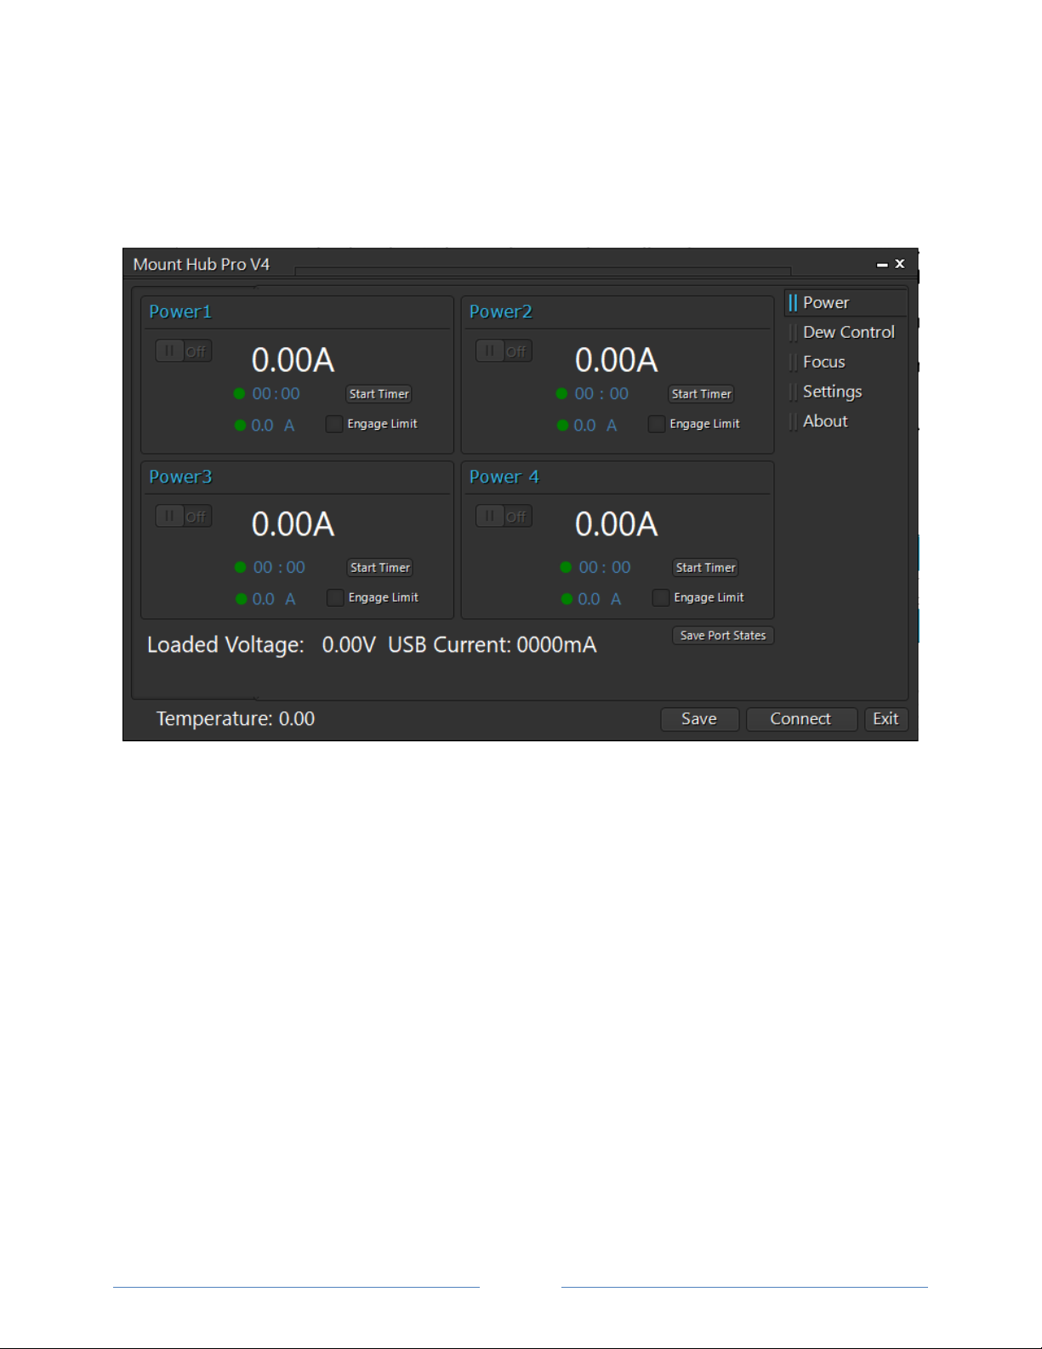Image resolution: width=1042 pixels, height=1349 pixels.
Task: Click Power1 timer value 00:00
Action: pos(276,394)
